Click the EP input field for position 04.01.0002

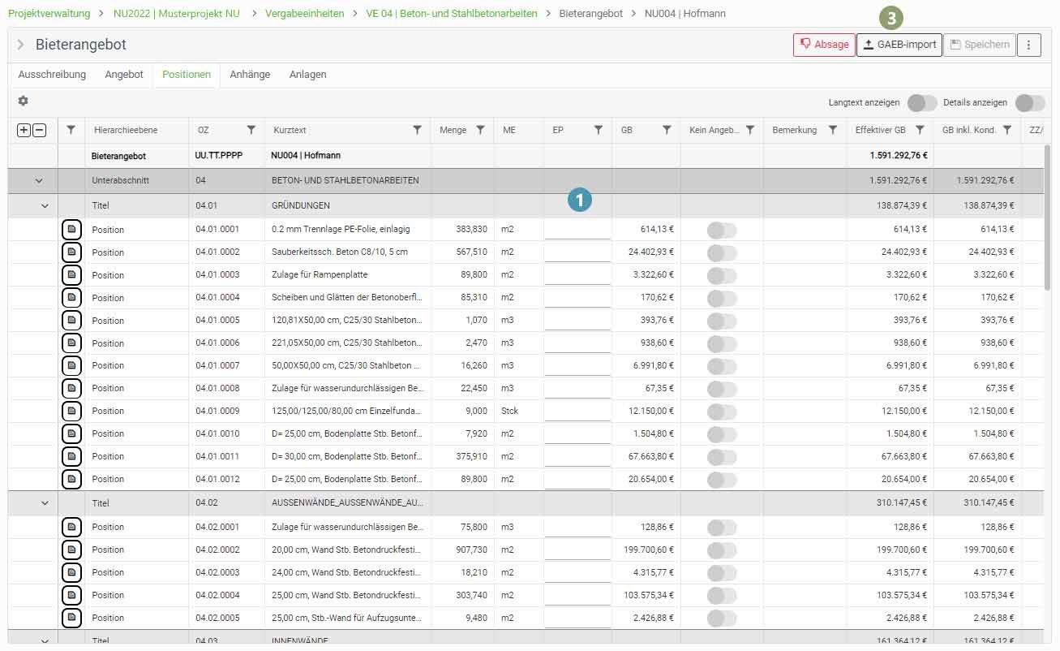(x=577, y=252)
